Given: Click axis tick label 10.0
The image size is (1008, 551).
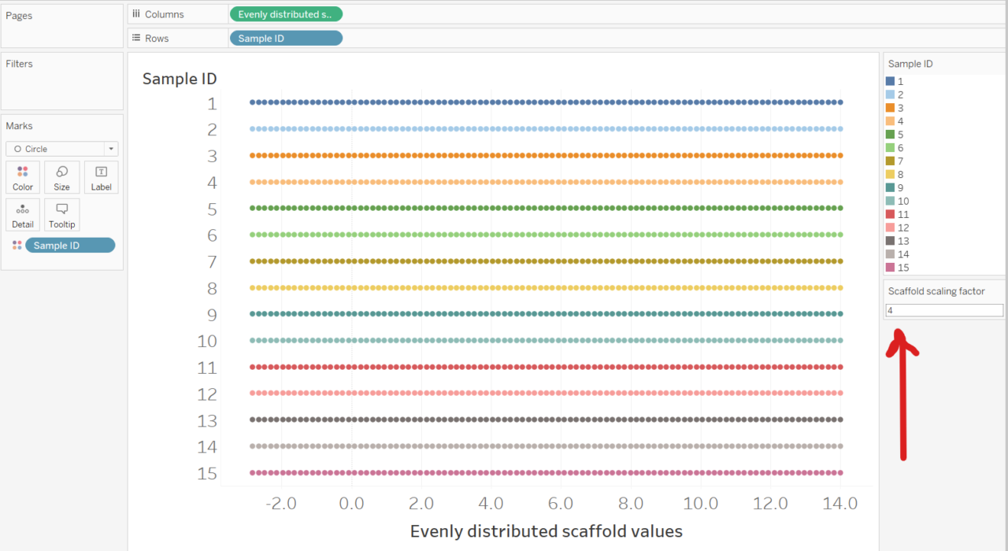Looking at the screenshot, I should [x=700, y=504].
